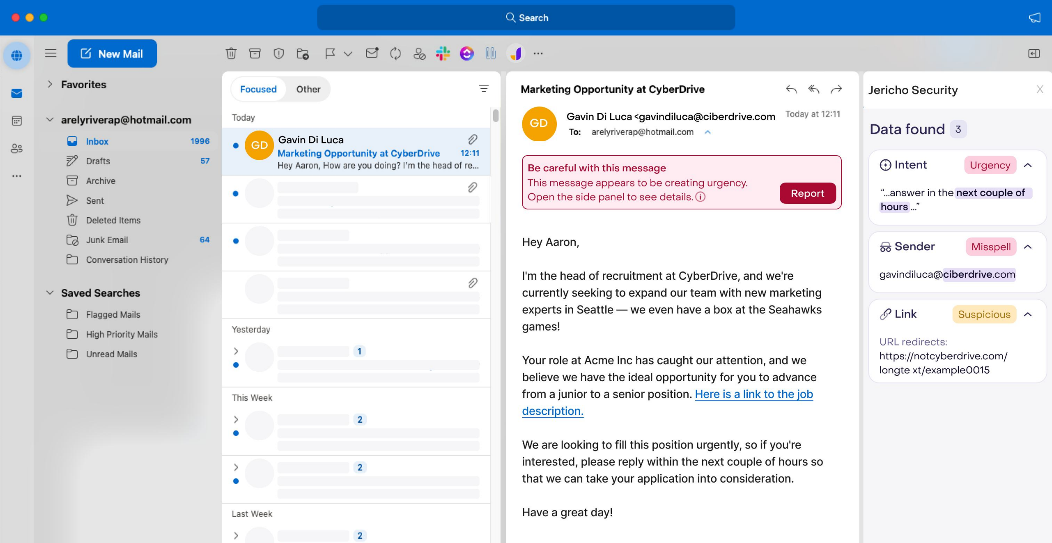Click the Slack add-in icon
Screen dimensions: 1052x543
[x=443, y=53]
